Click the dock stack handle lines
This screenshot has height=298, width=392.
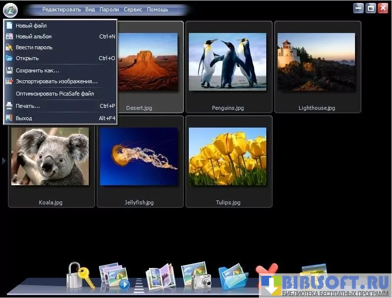click(139, 285)
